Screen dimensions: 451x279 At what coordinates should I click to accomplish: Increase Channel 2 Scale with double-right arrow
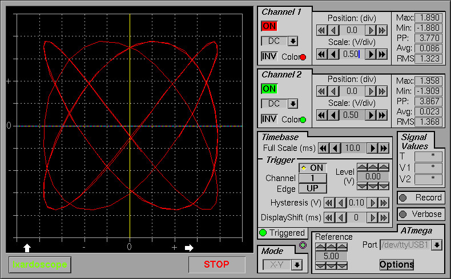(x=382, y=115)
